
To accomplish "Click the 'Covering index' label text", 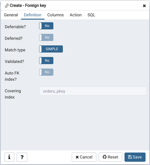I will tap(13, 94).
